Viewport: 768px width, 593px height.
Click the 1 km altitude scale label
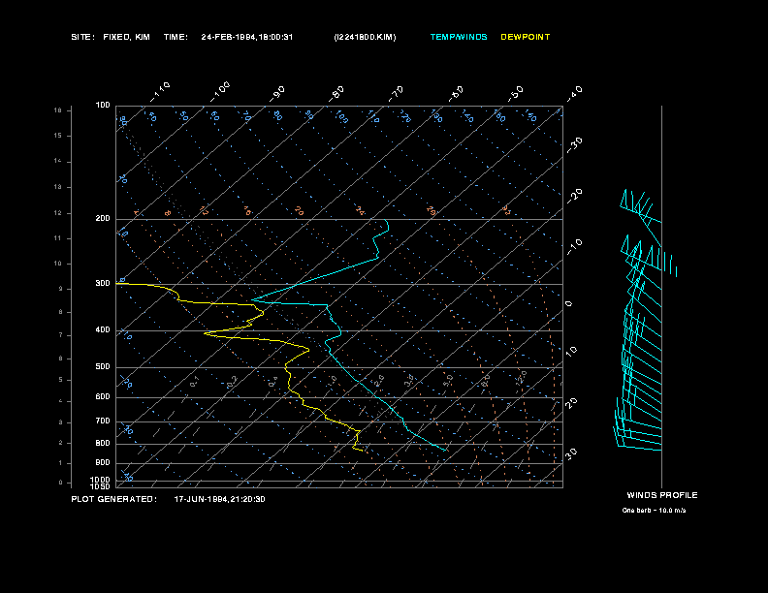[x=61, y=463]
